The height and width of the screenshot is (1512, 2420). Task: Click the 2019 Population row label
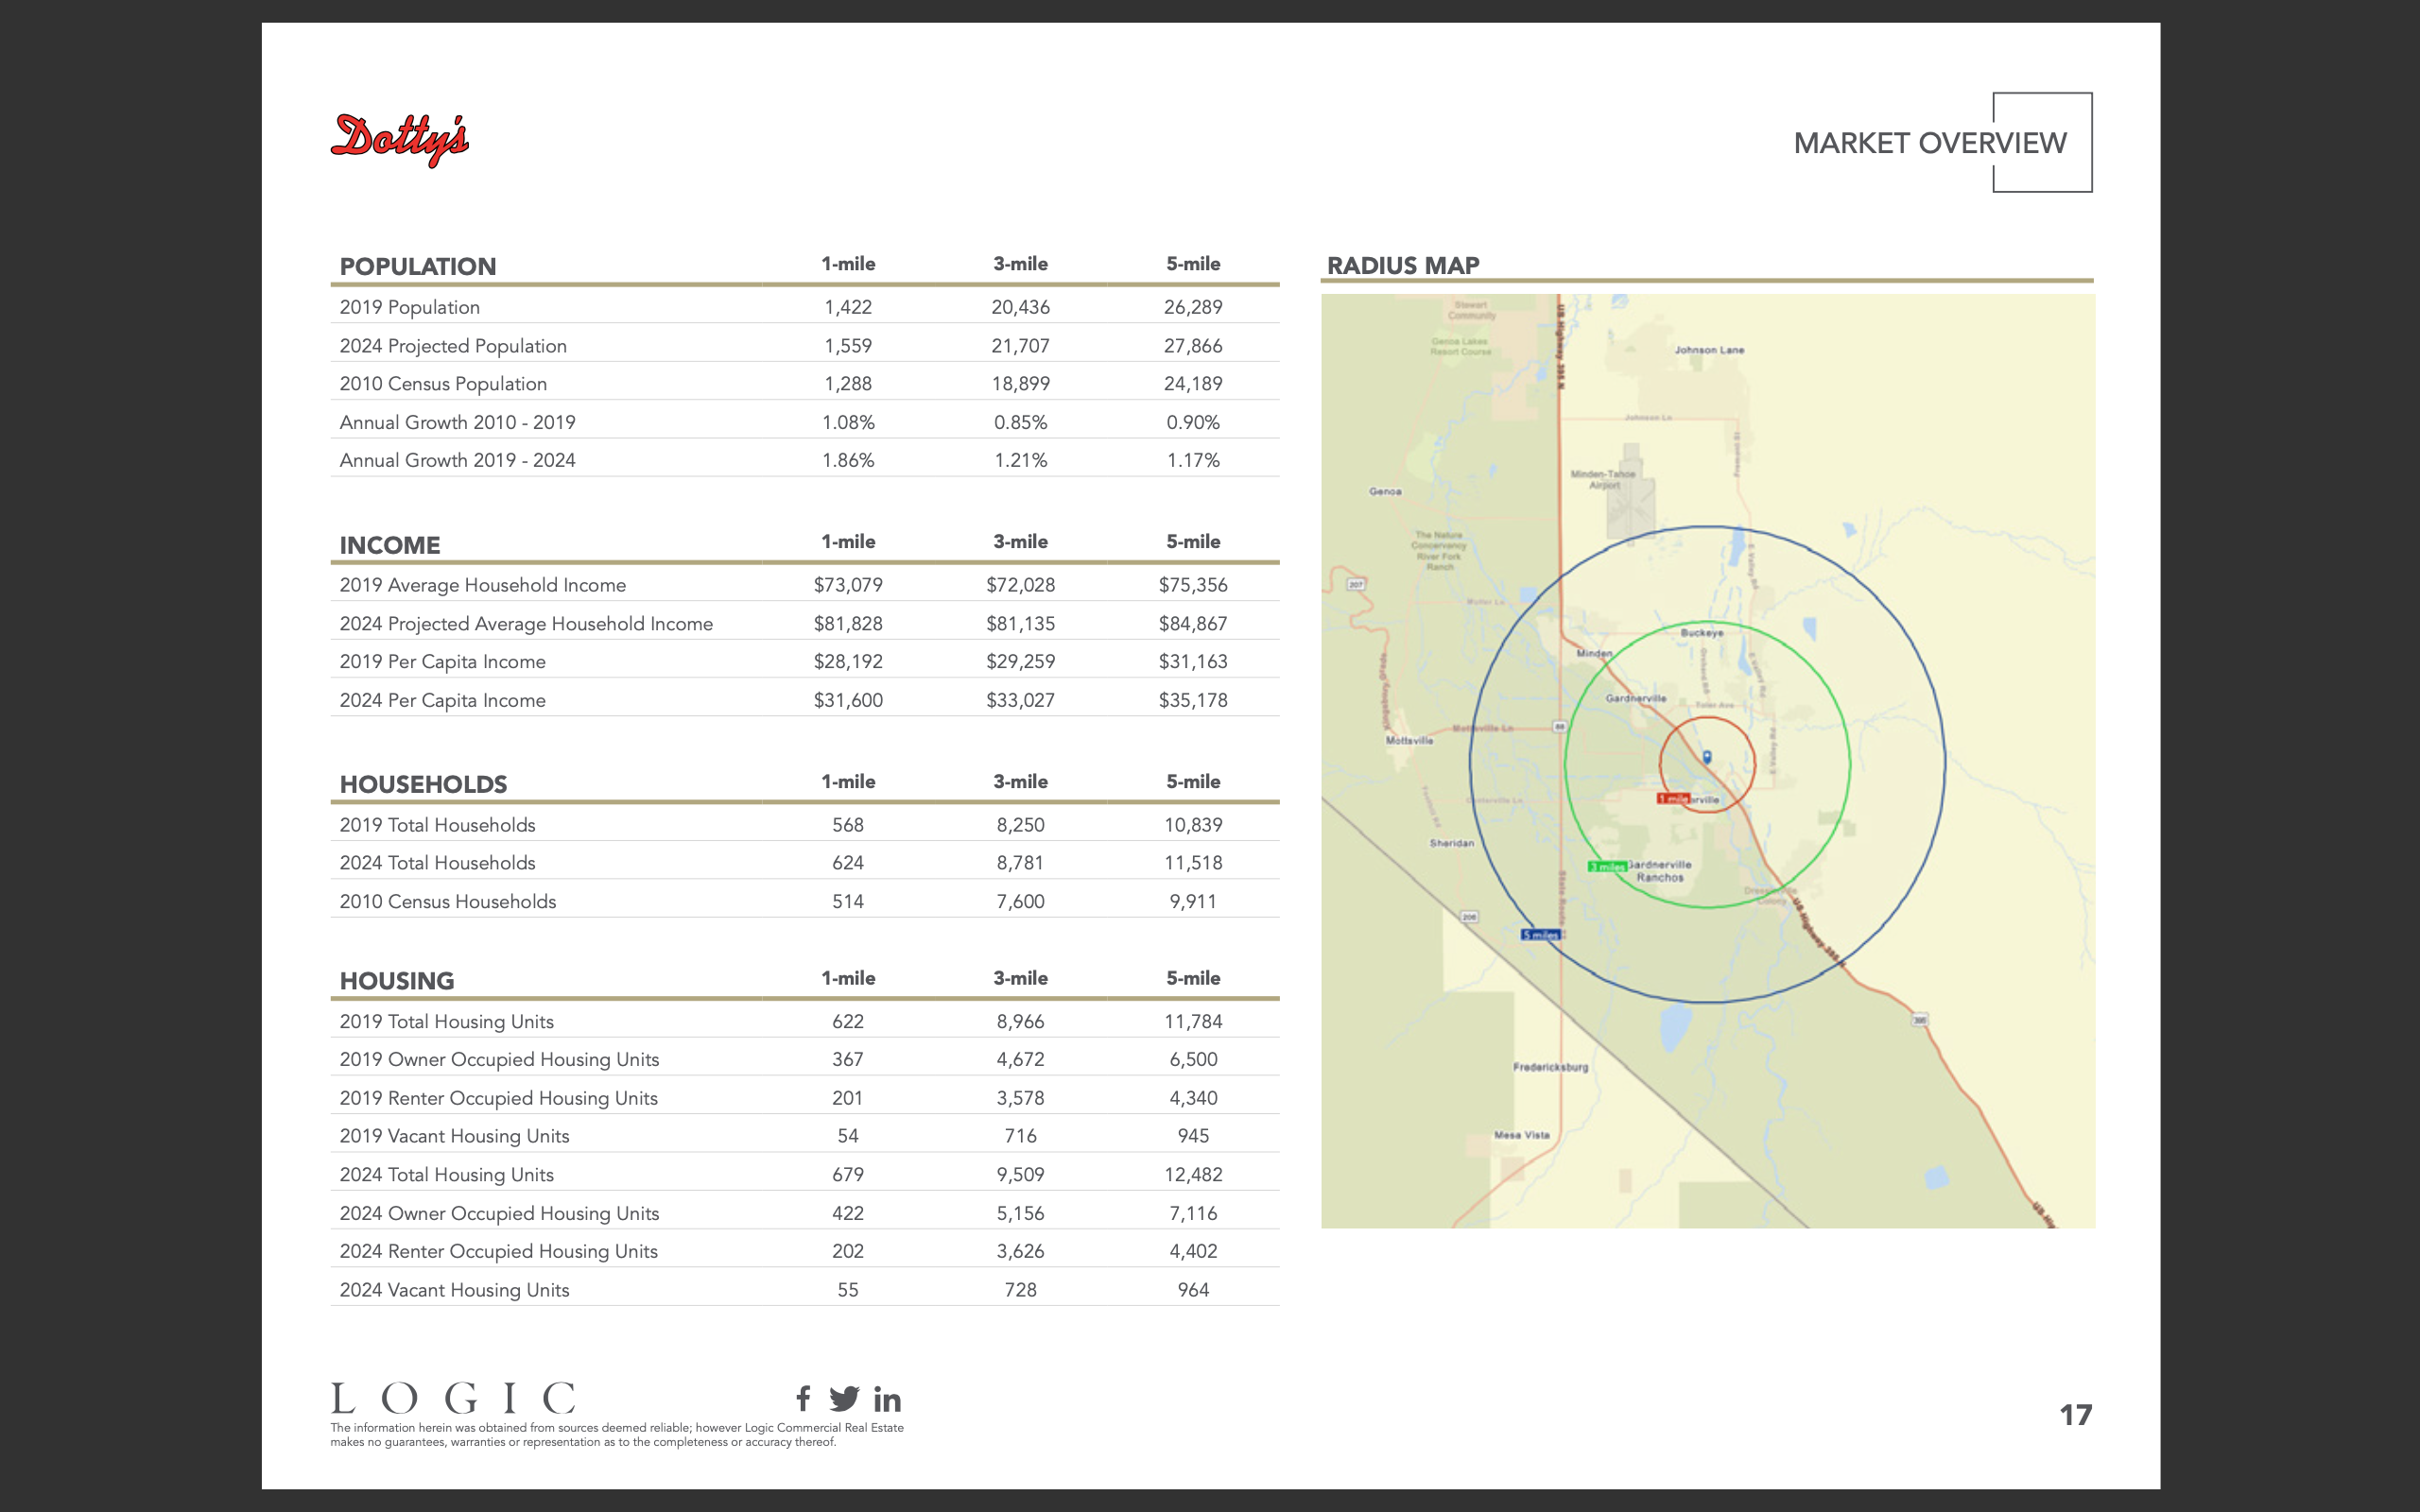click(410, 307)
